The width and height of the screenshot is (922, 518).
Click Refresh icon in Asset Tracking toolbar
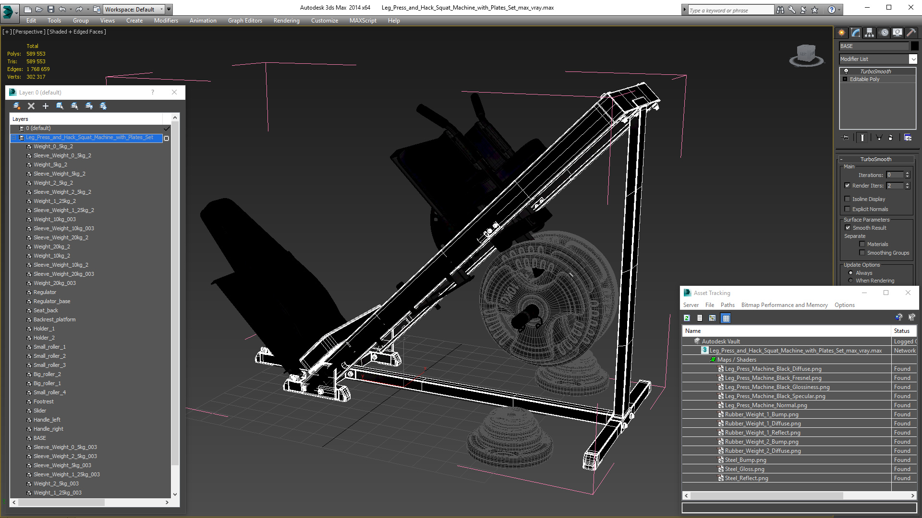tap(687, 318)
